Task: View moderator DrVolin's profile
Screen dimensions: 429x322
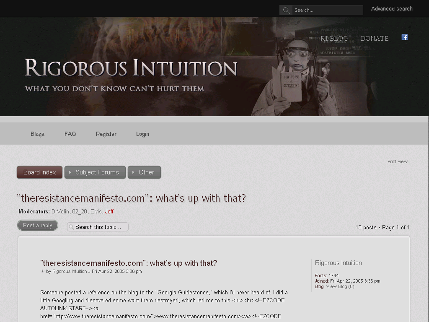Action: pos(60,211)
